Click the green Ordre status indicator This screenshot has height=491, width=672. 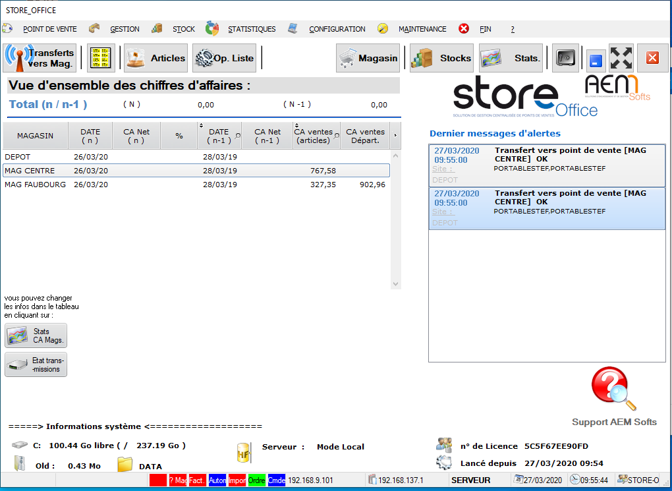pyautogui.click(x=256, y=480)
